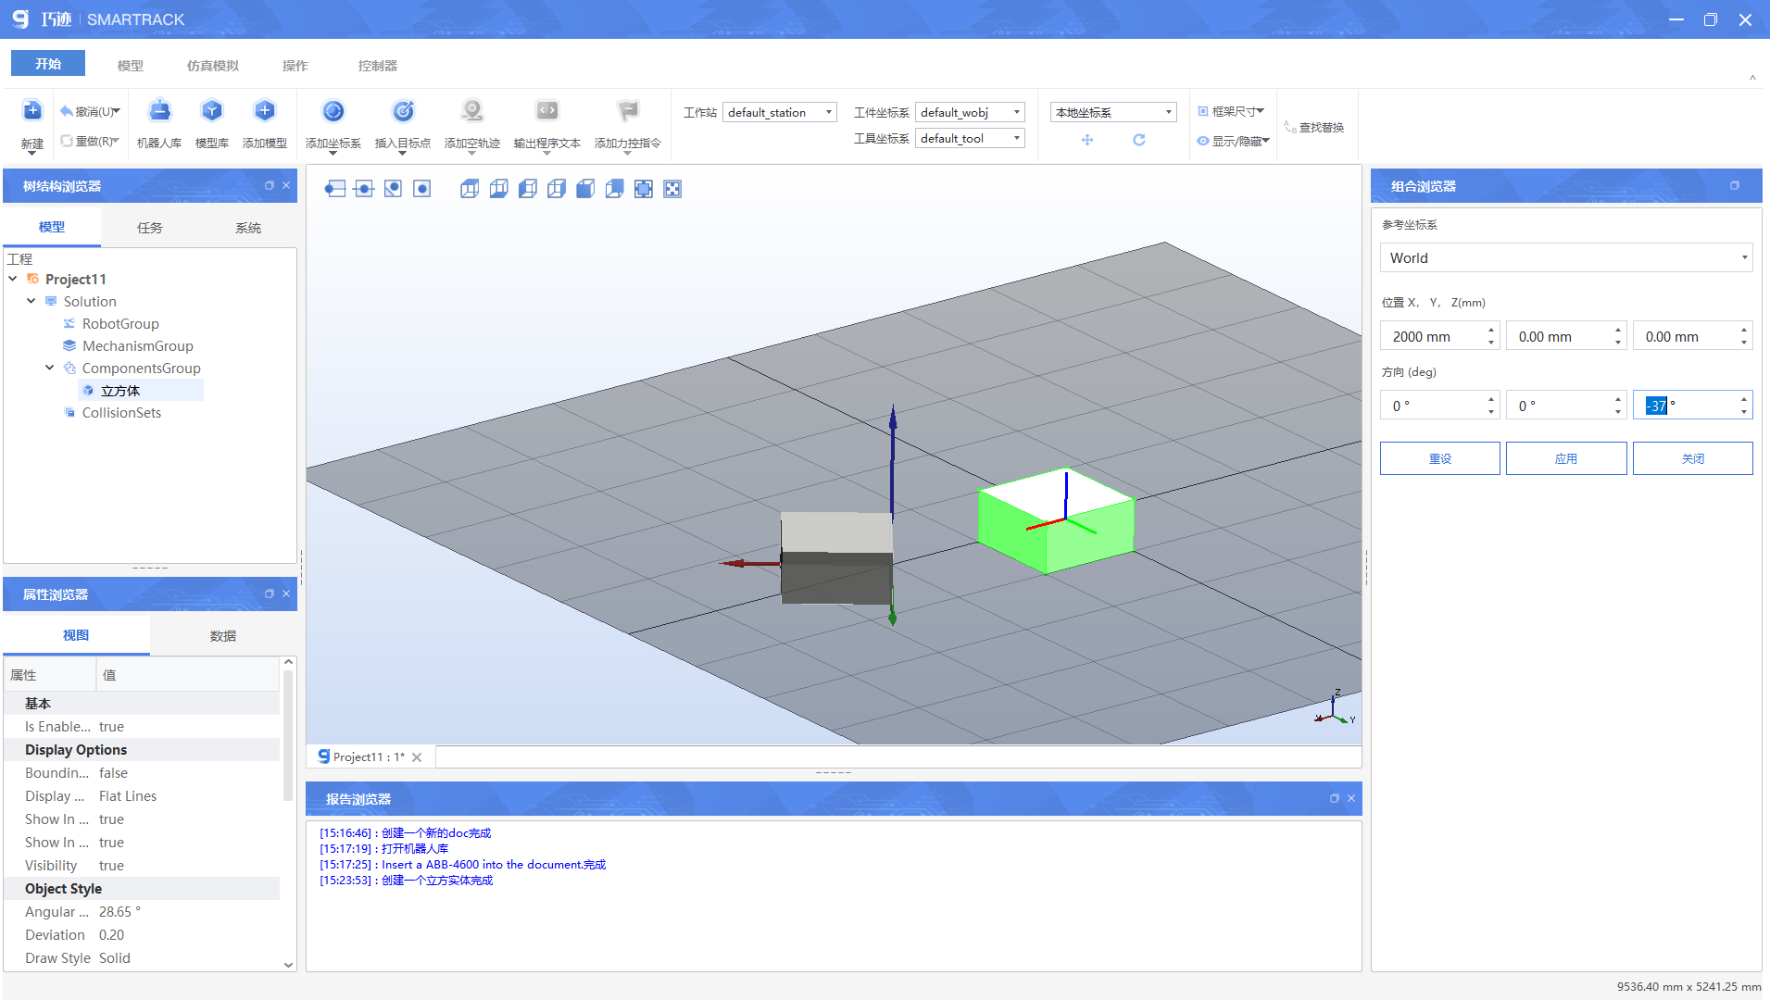Switch to the 系统 tree tab
The image size is (1770, 1000).
click(x=248, y=227)
